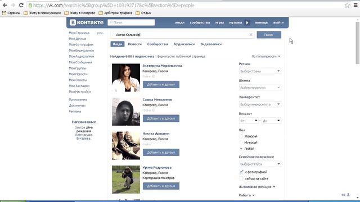
Task: Open the Живу в Новокузнецке bookmark folder
Action: pyautogui.click(x=42, y=13)
